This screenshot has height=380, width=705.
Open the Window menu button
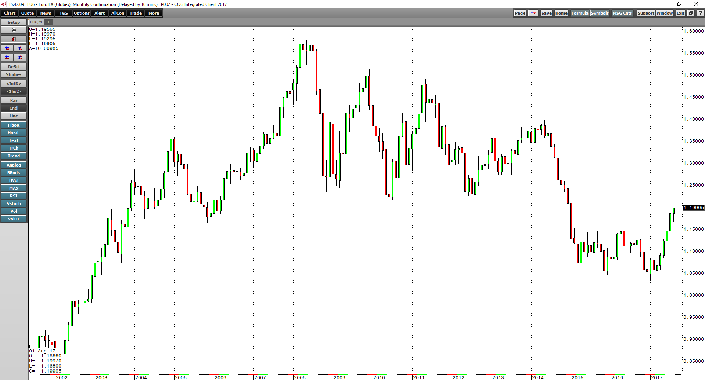(x=665, y=13)
